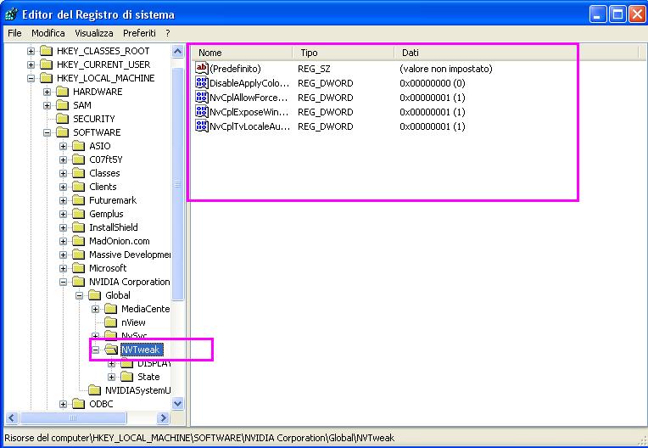Open the Modifica menu

coord(48,33)
